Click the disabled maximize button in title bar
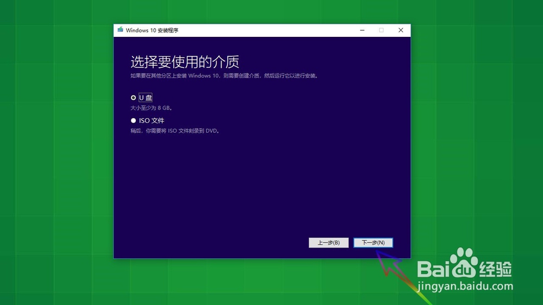 point(381,30)
